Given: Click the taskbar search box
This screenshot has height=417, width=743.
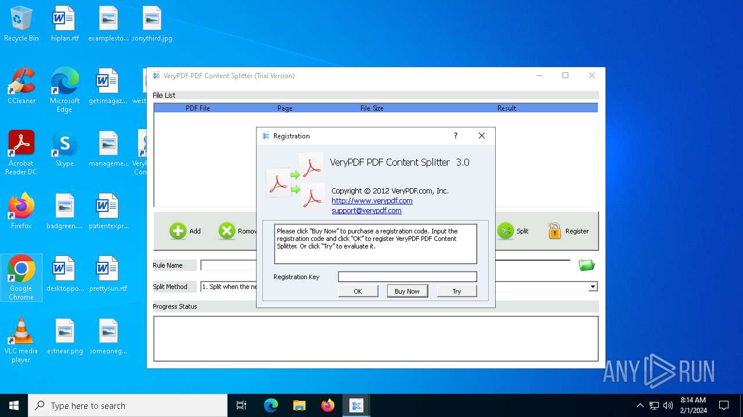Looking at the screenshot, I should pos(128,405).
